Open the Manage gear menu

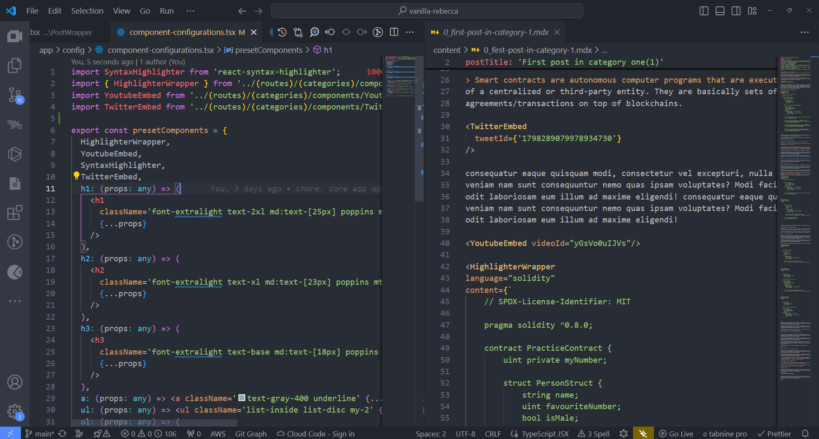point(15,411)
